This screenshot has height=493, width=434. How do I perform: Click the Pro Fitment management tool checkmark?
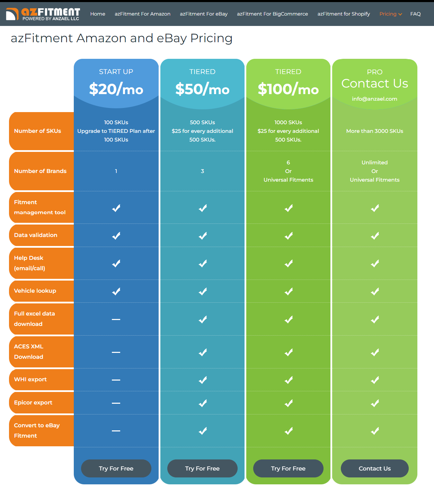[x=375, y=208]
